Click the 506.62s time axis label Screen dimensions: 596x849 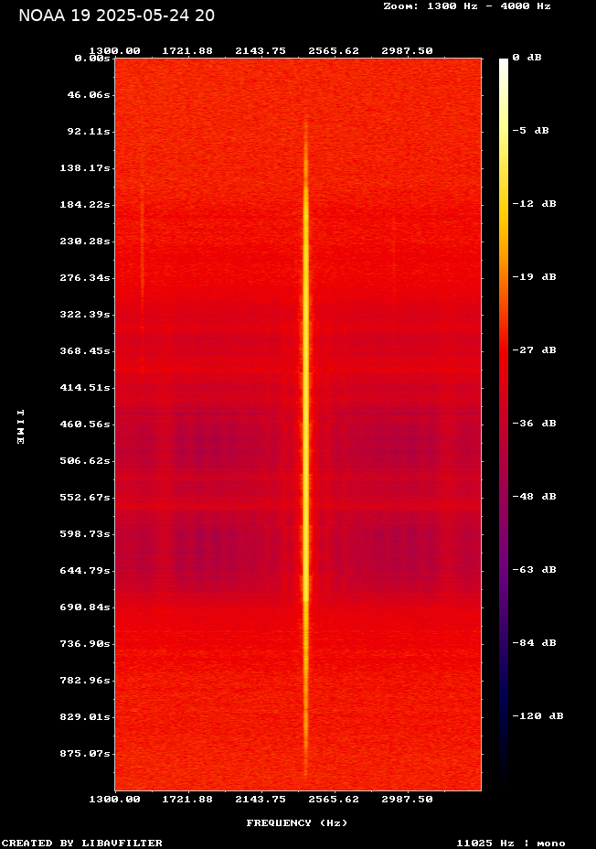click(x=85, y=461)
